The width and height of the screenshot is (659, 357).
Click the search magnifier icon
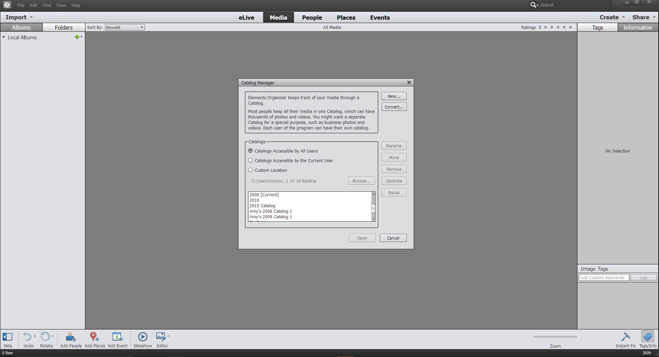(x=533, y=5)
